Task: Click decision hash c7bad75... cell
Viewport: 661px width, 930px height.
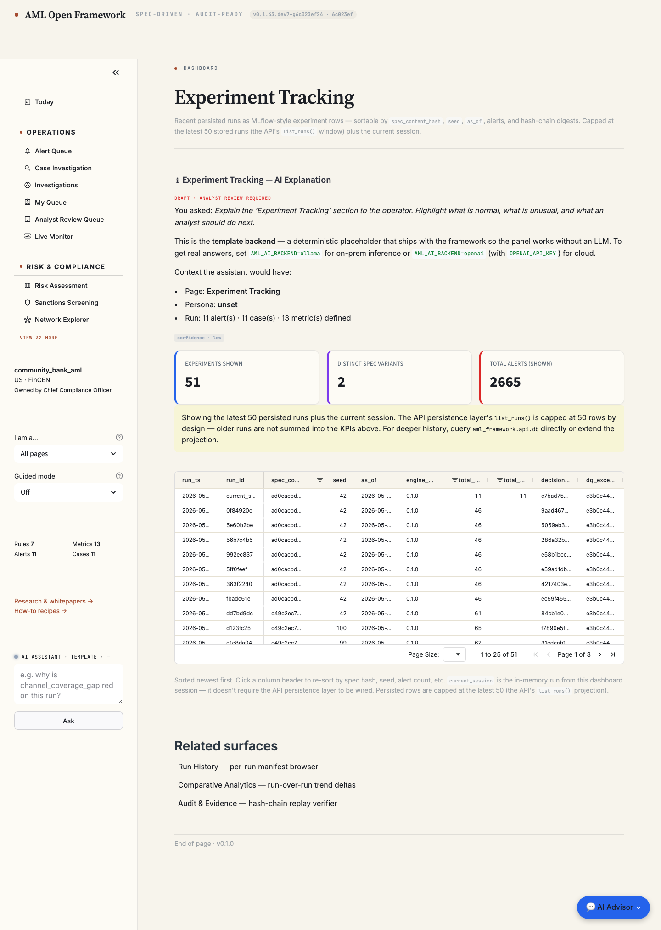Action: coord(556,496)
